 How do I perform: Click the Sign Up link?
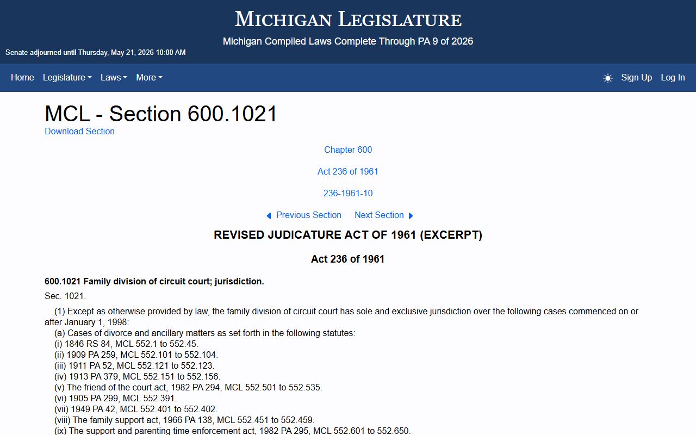(636, 78)
